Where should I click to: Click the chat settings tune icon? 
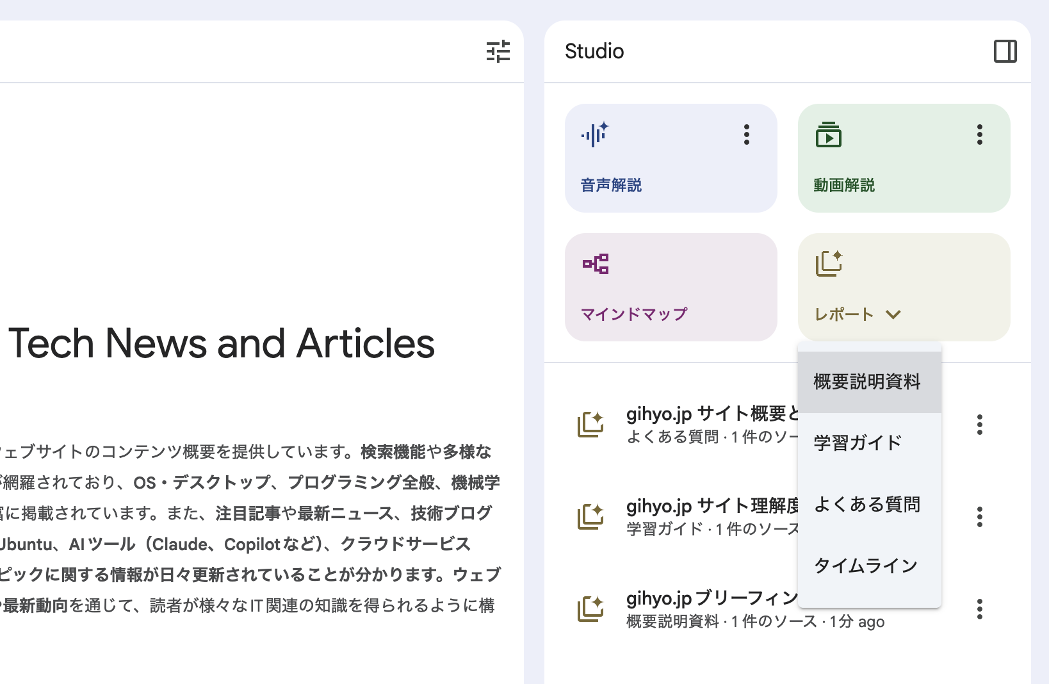point(498,51)
